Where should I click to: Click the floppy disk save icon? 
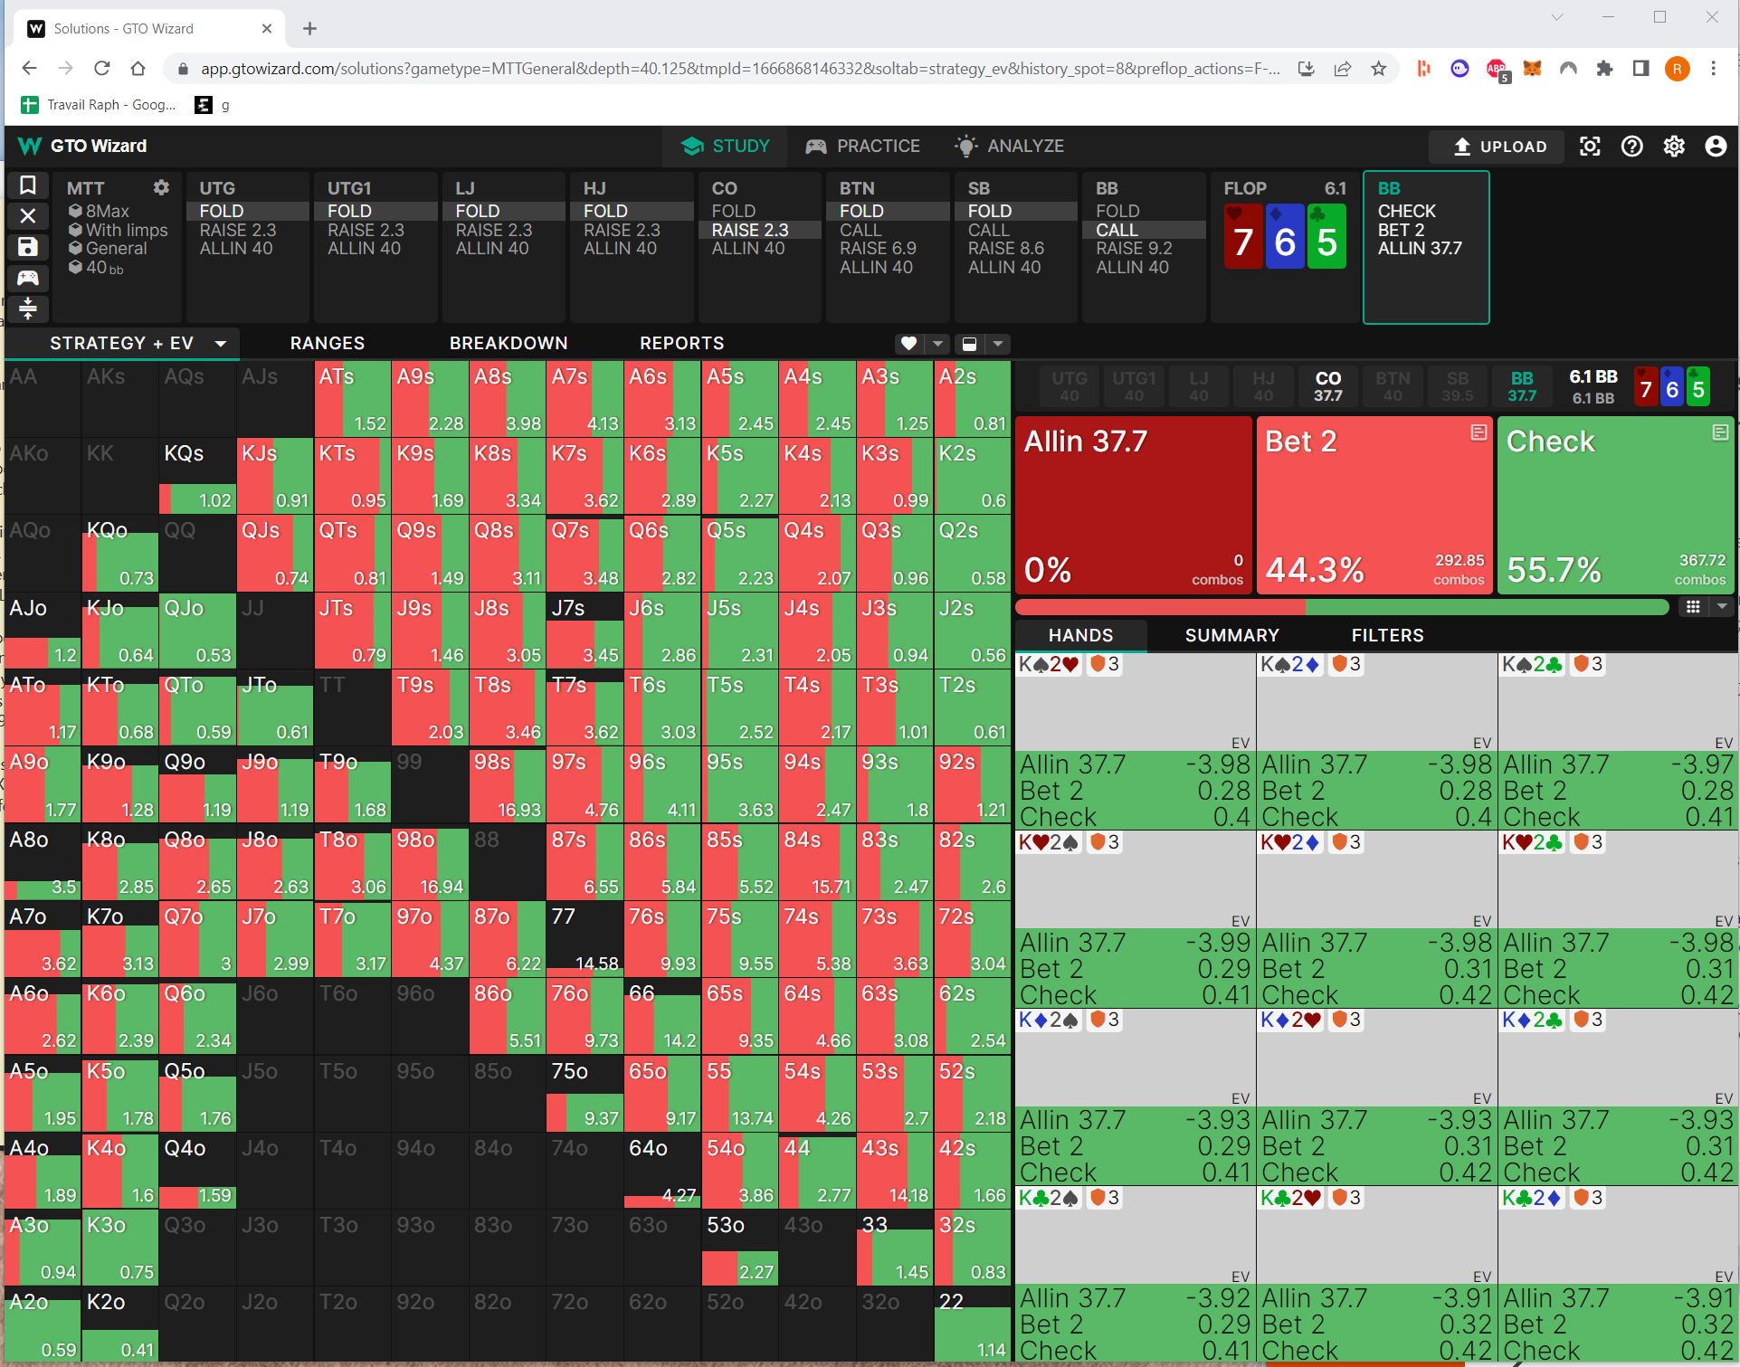click(28, 247)
